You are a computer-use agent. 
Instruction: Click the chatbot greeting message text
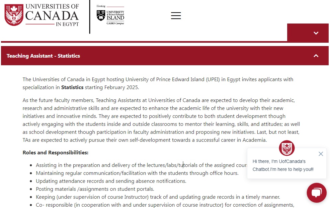(x=283, y=165)
